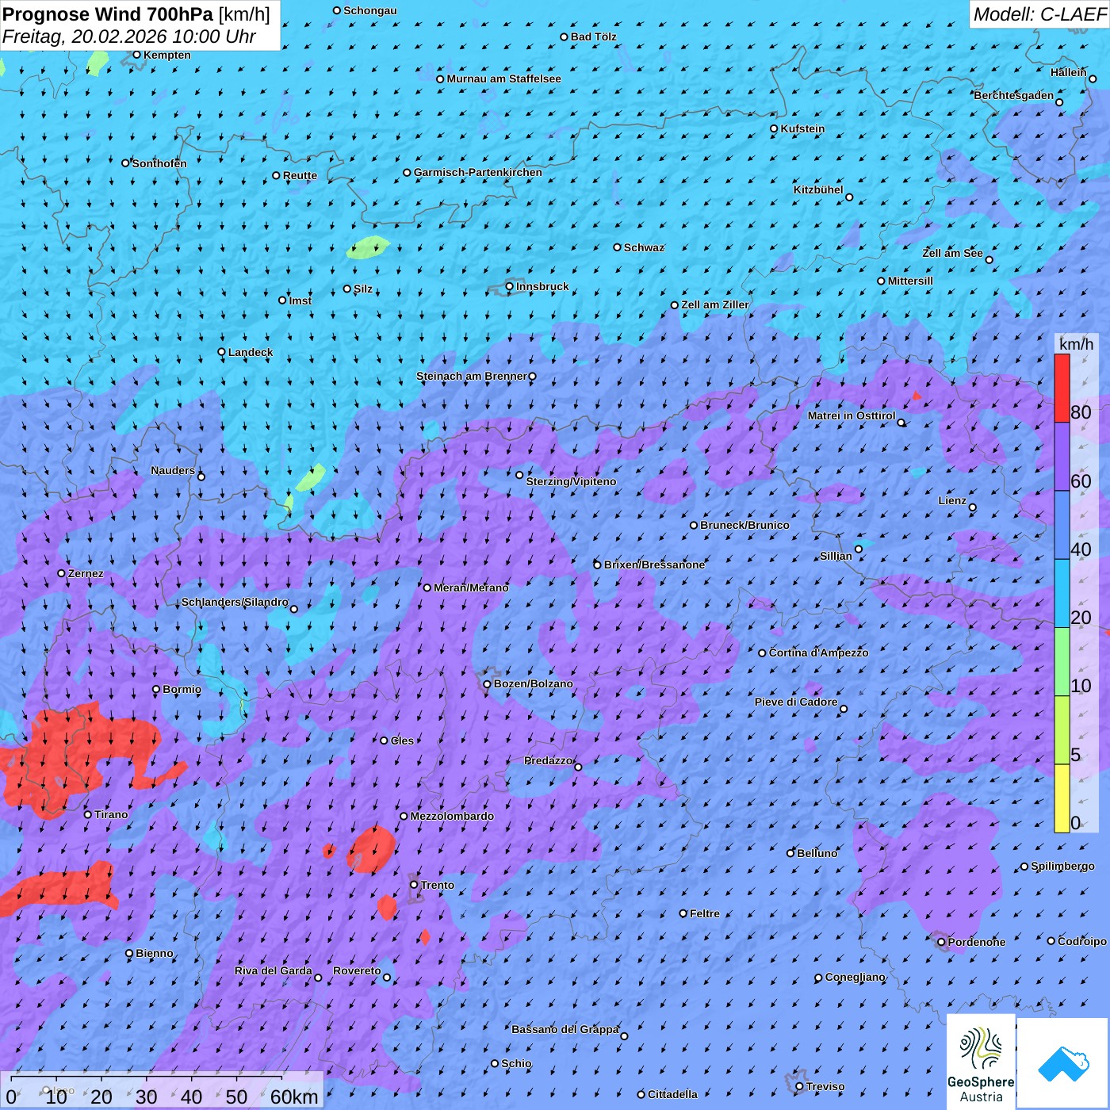Click the 'Bassano del Grappa' label
This screenshot has height=1110, width=1110.
coord(565,1029)
